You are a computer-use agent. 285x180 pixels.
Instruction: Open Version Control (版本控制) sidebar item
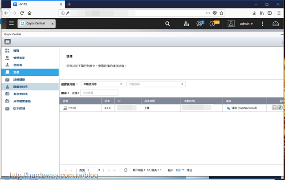30,108
